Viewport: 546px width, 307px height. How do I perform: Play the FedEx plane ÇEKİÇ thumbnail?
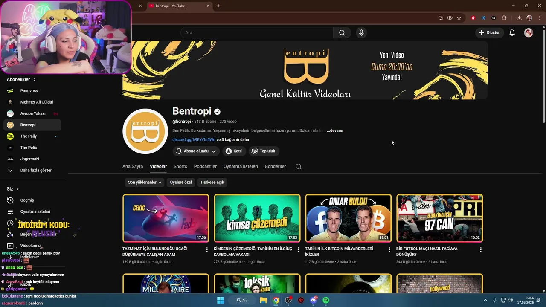pyautogui.click(x=166, y=218)
